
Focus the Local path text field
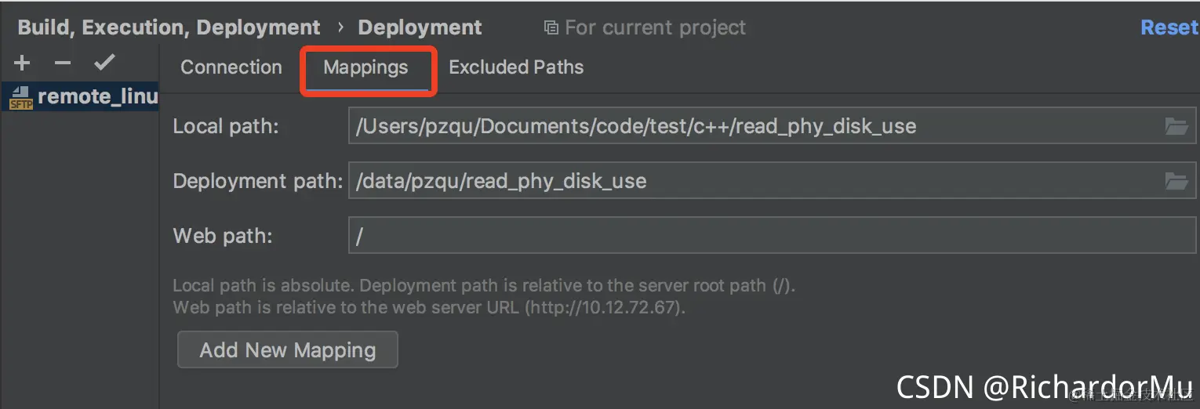(772, 126)
